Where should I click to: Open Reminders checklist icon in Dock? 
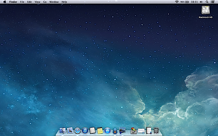92,131
